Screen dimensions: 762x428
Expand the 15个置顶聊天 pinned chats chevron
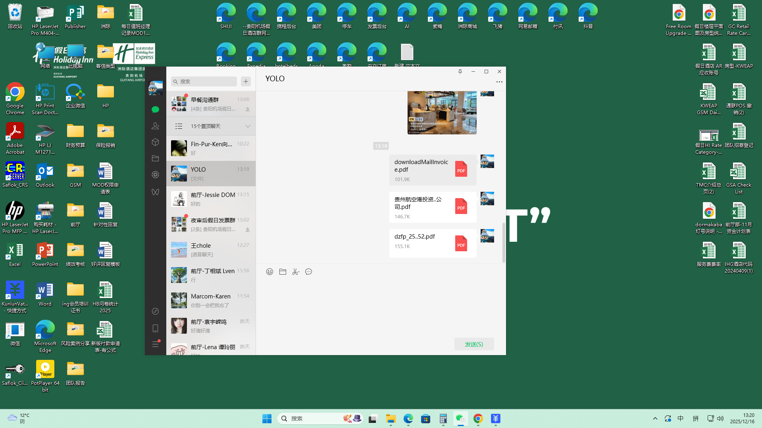248,126
